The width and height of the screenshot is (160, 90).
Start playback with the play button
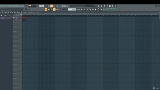click(x=32, y=6)
